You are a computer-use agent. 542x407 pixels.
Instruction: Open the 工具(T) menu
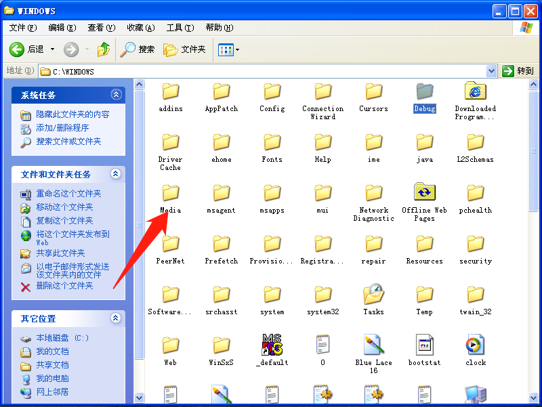coord(180,28)
